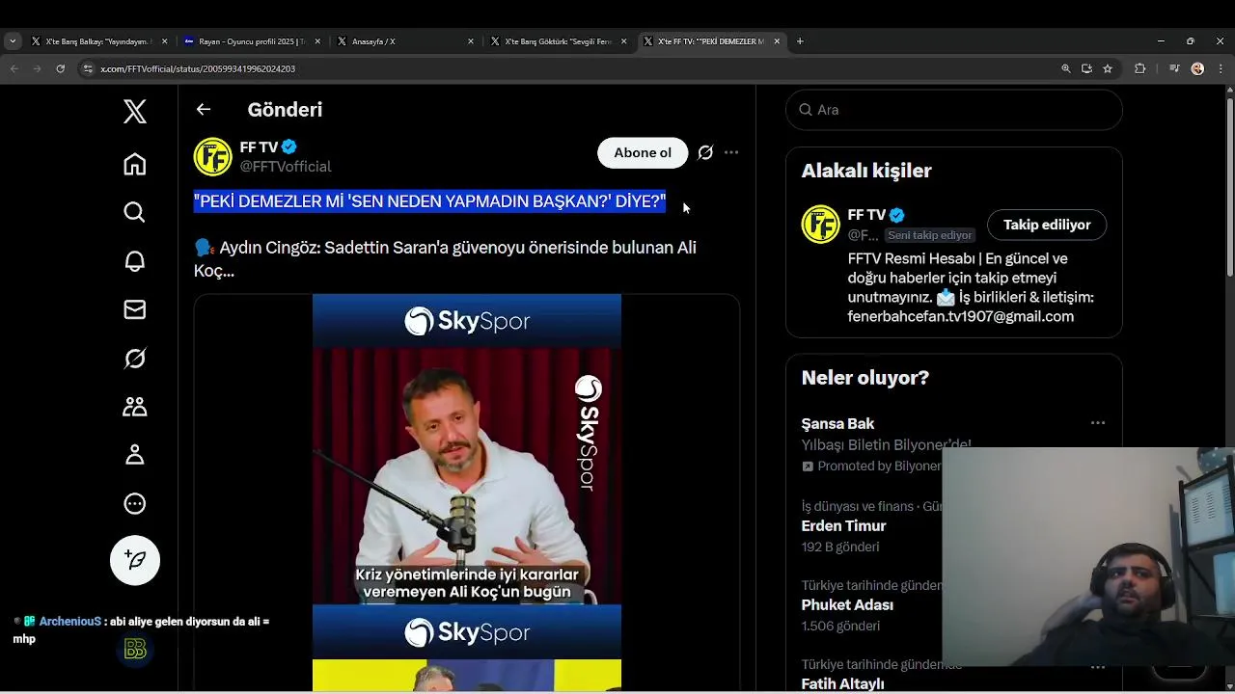Click highlighted 'PEKİ DEMEZLER Mİ' post text
The image size is (1235, 694).
(x=429, y=201)
